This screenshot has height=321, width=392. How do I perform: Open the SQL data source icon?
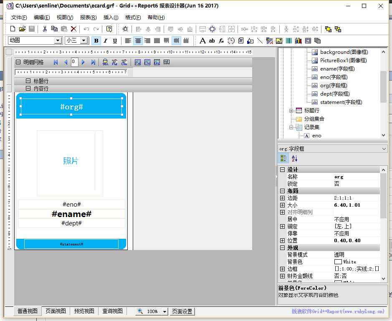point(105,62)
